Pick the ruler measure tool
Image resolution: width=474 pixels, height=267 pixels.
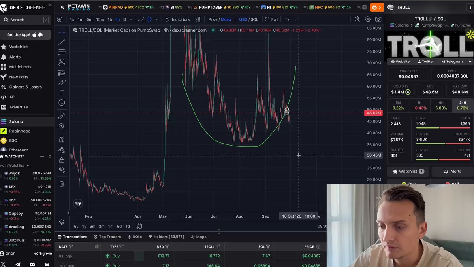pos(62,116)
